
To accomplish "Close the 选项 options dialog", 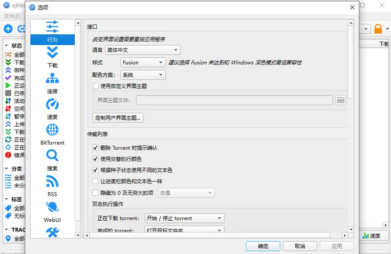I will (x=352, y=7).
